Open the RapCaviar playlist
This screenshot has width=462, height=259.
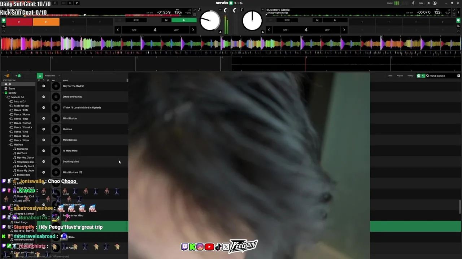[x=22, y=149]
